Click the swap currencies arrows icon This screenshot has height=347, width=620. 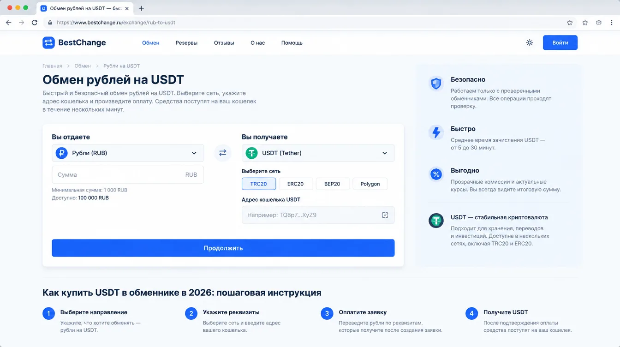click(223, 153)
